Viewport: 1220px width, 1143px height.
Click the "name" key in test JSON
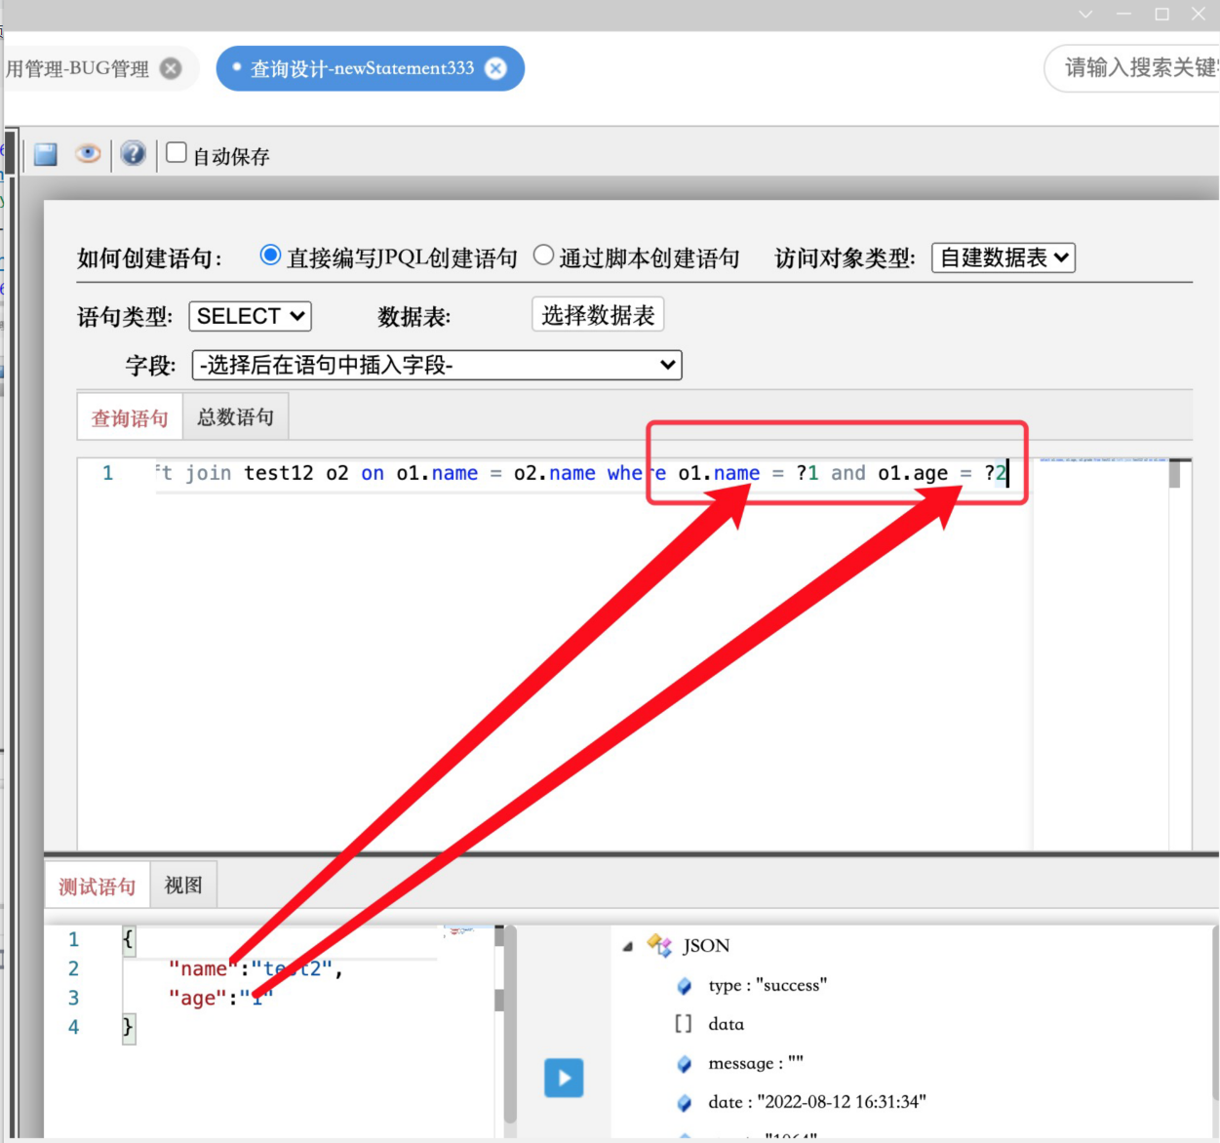click(203, 968)
